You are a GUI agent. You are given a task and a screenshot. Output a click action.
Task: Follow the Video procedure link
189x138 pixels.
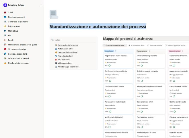[x=65, y=63]
